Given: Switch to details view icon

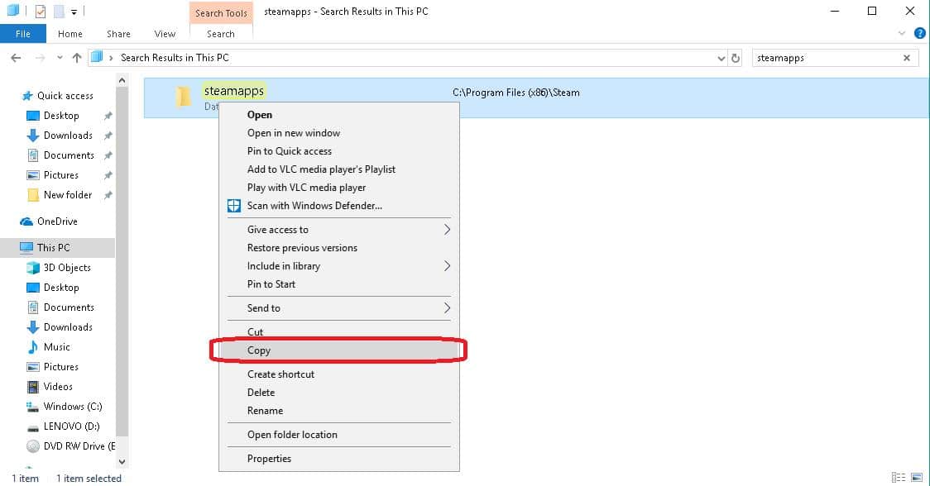Looking at the screenshot, I should [x=899, y=478].
